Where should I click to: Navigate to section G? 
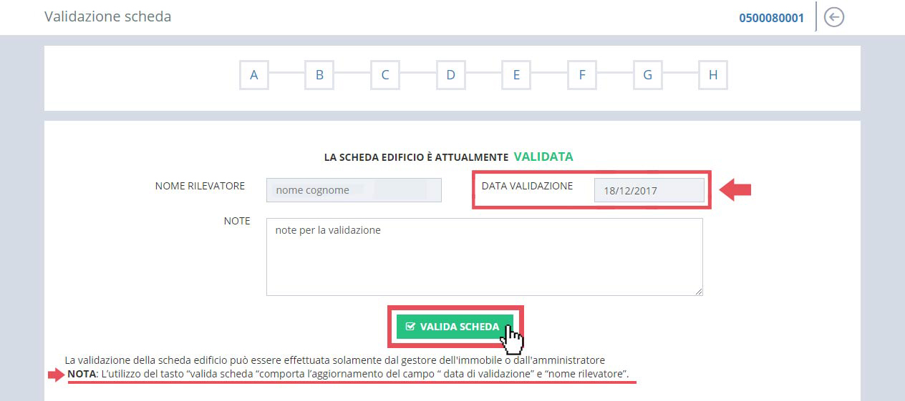(x=647, y=75)
